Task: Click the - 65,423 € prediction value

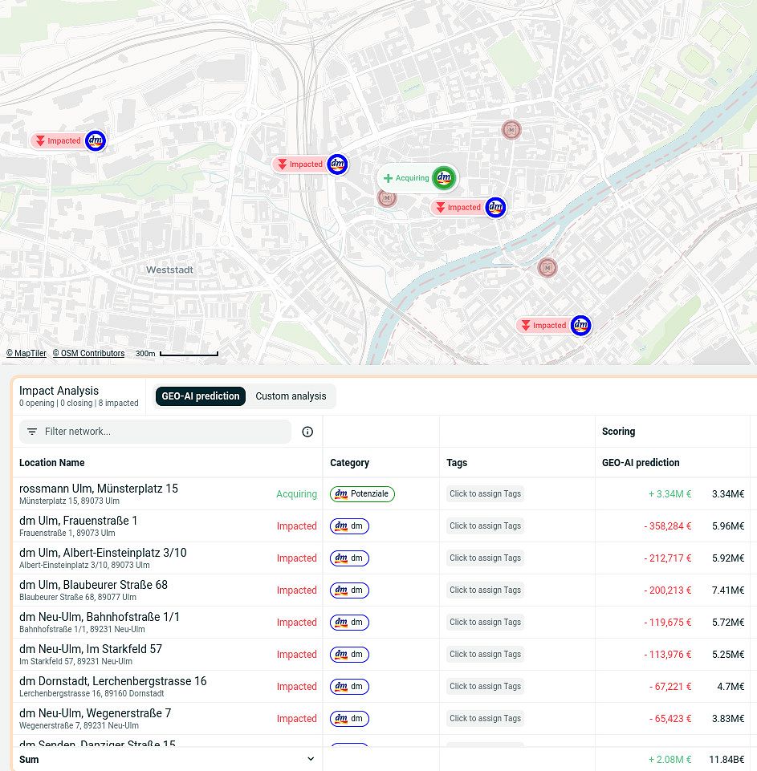Action: (x=670, y=718)
